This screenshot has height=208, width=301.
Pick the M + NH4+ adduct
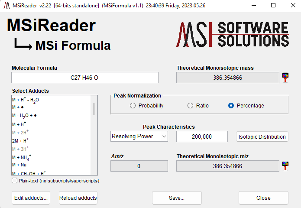(x=22, y=157)
